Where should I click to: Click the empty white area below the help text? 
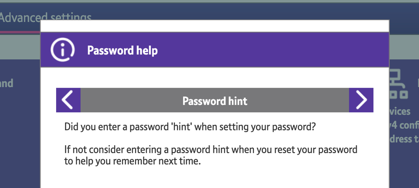pos(215,178)
